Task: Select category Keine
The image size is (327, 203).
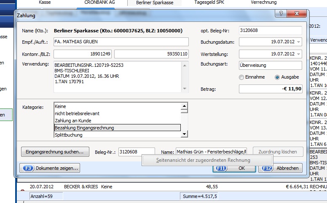Action: click(x=117, y=106)
